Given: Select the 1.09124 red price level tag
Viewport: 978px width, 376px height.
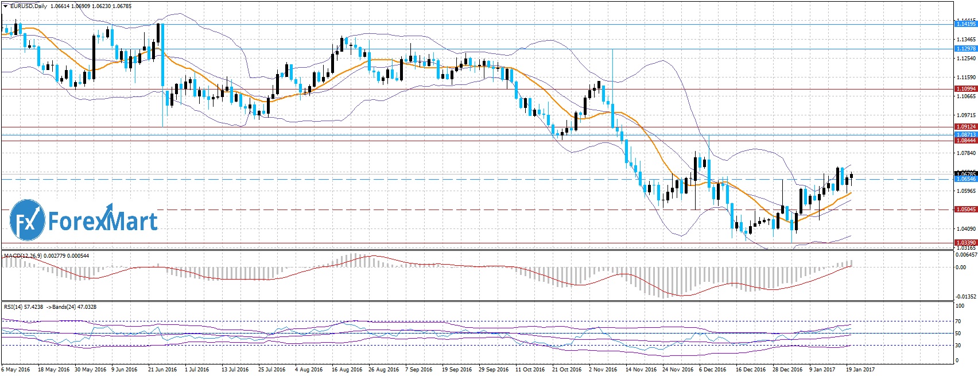Looking at the screenshot, I should [x=965, y=126].
